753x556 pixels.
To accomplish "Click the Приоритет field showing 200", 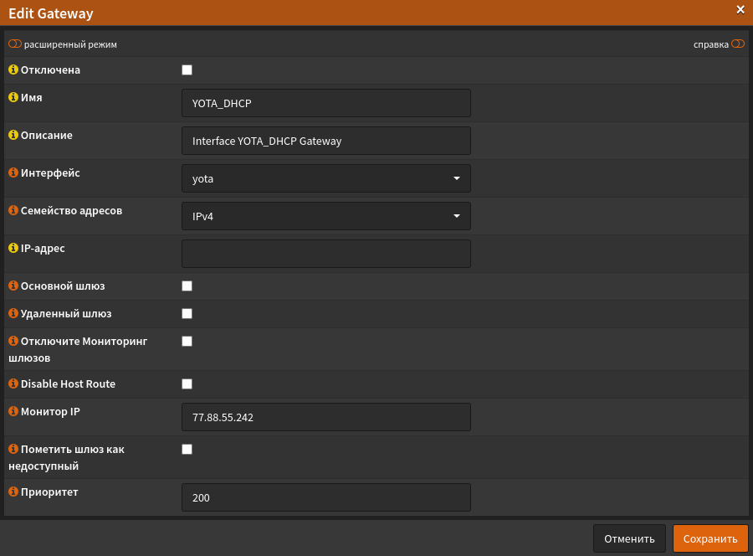I will tap(326, 497).
